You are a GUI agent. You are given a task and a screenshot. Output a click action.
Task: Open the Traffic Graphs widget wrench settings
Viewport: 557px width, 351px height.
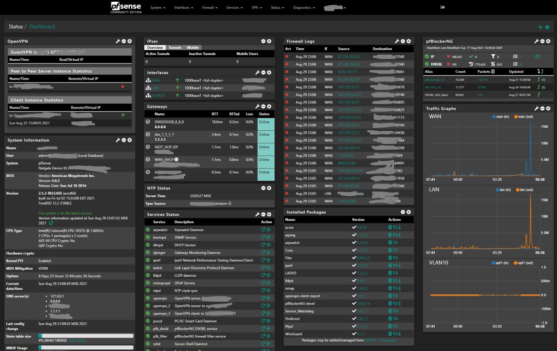coord(537,109)
